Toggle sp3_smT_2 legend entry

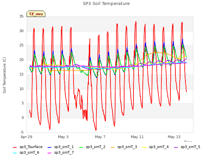point(92,147)
